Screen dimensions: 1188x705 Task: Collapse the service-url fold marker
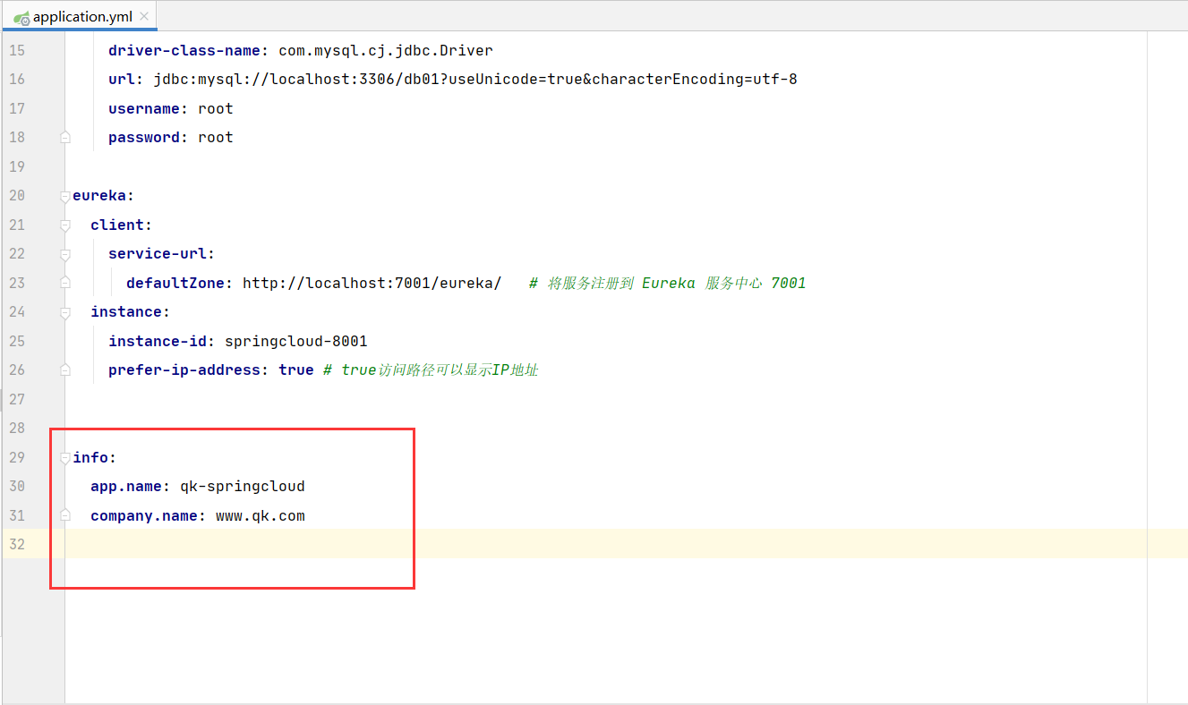64,254
